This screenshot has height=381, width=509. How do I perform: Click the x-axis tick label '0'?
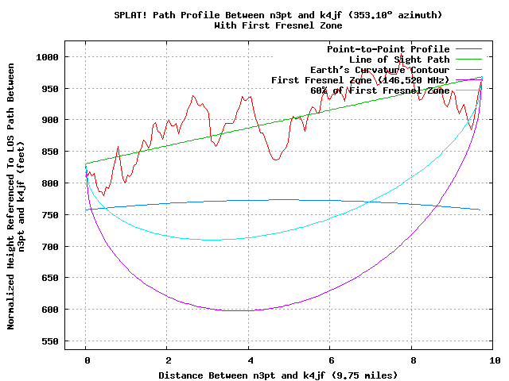[x=87, y=360]
